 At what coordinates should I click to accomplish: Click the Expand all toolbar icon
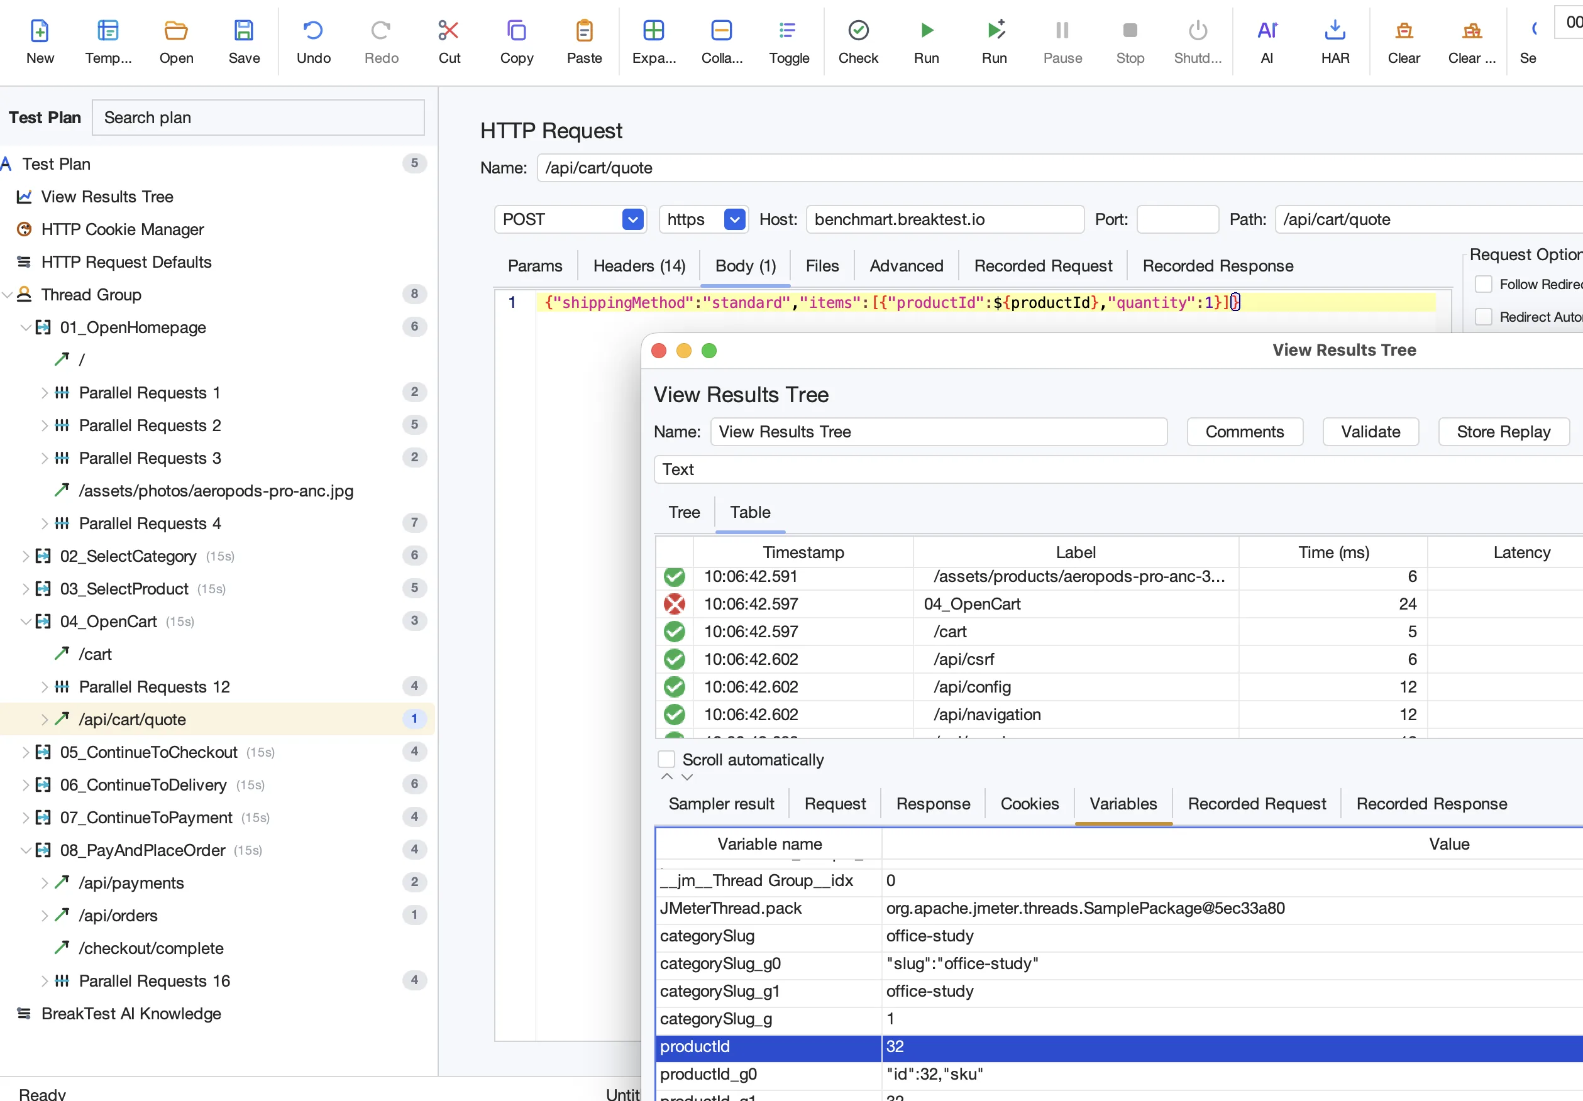[654, 31]
